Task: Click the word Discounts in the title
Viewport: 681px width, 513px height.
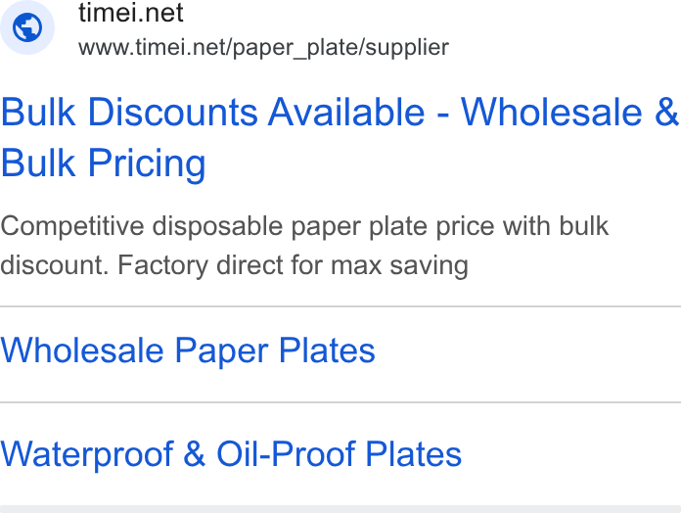Action: coord(173,112)
